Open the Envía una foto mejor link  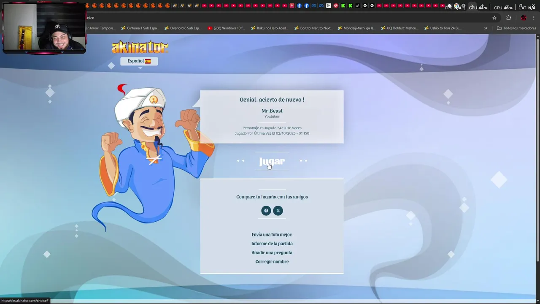click(272, 235)
